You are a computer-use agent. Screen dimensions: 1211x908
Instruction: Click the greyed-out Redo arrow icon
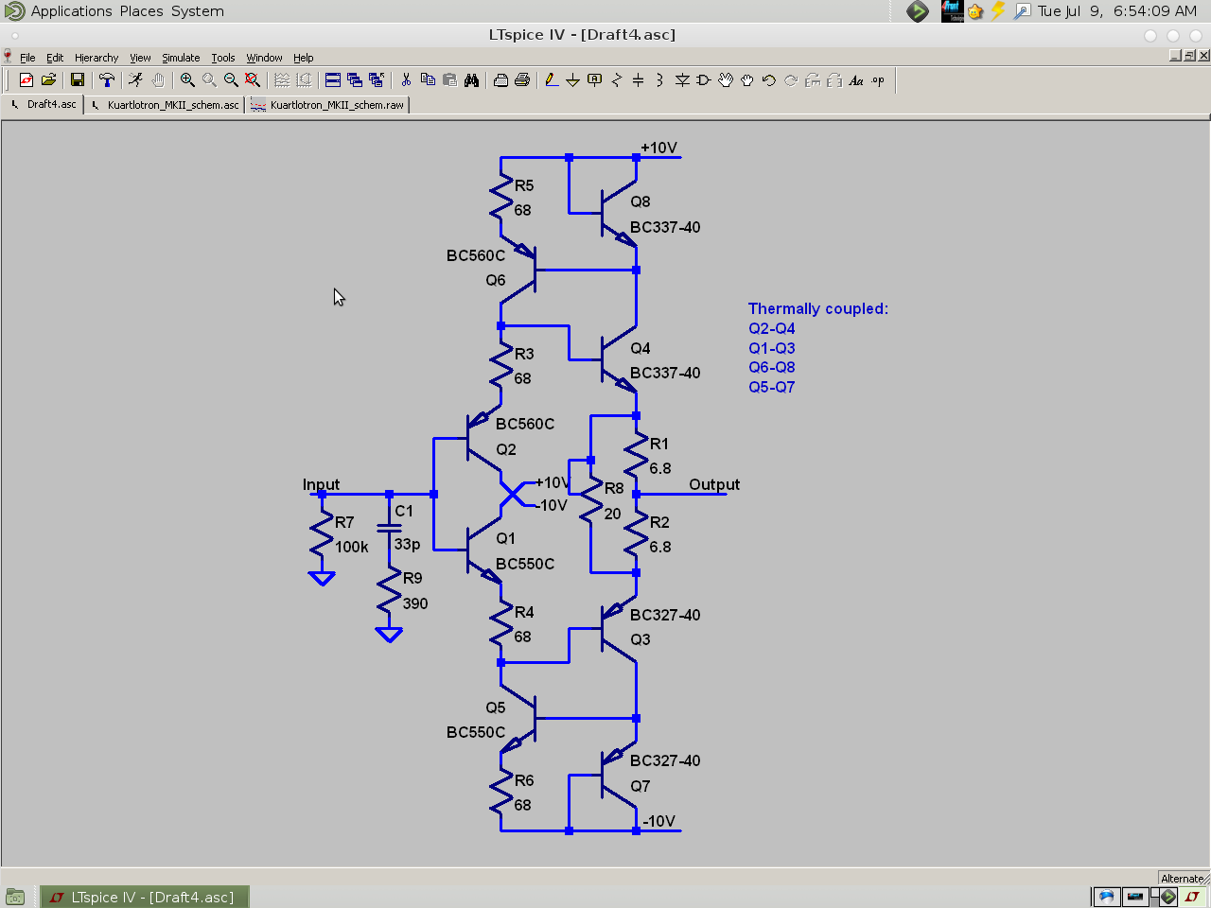pyautogui.click(x=791, y=80)
